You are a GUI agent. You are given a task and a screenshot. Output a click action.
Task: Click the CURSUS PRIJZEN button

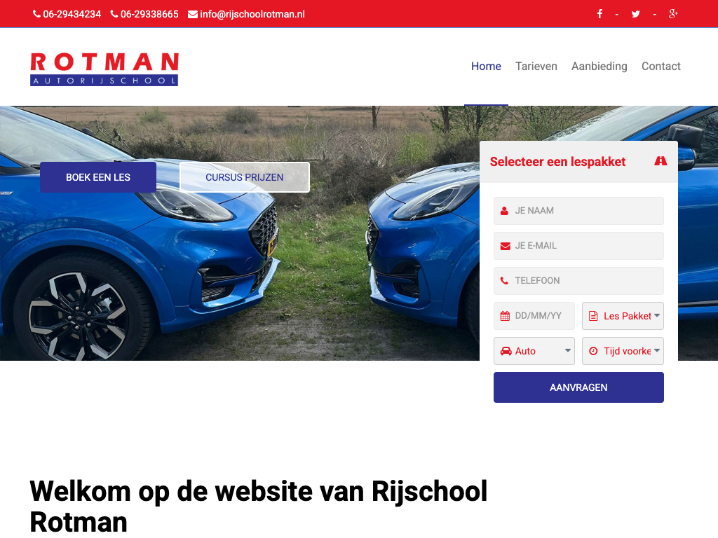coord(245,177)
